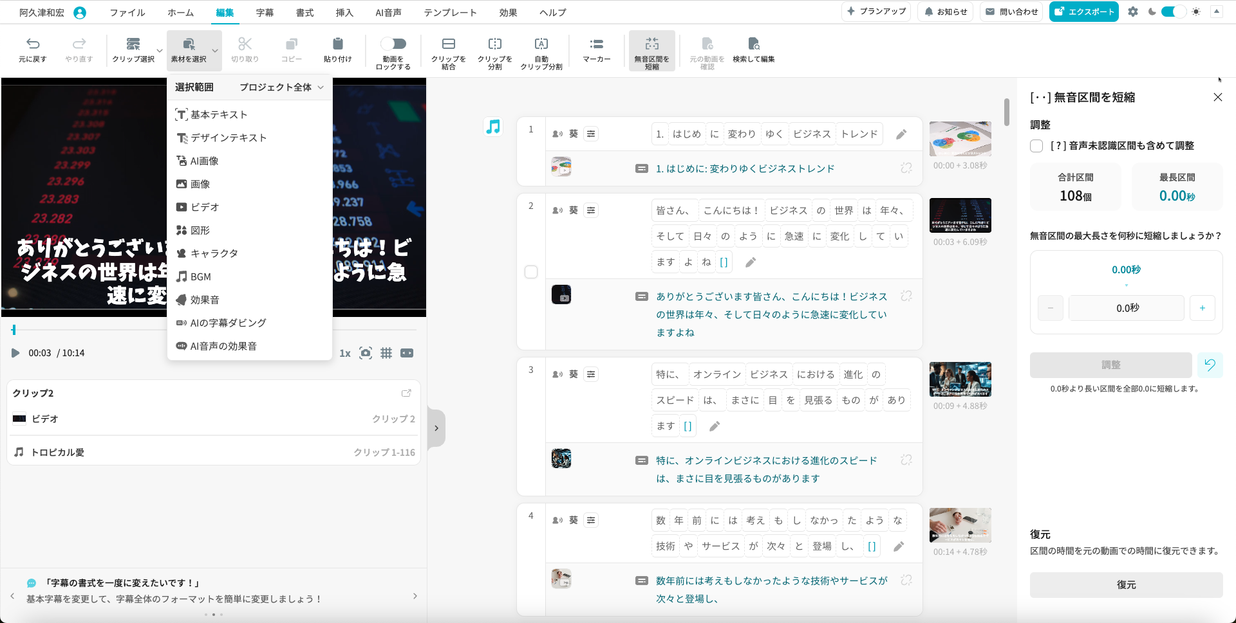The image size is (1236, 623).
Task: Open the marker (マーカー) tool
Action: (597, 50)
